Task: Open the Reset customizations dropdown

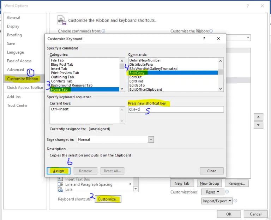Action: point(212,192)
